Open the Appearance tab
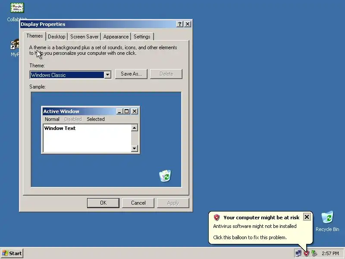This screenshot has width=345, height=259. pyautogui.click(x=116, y=37)
